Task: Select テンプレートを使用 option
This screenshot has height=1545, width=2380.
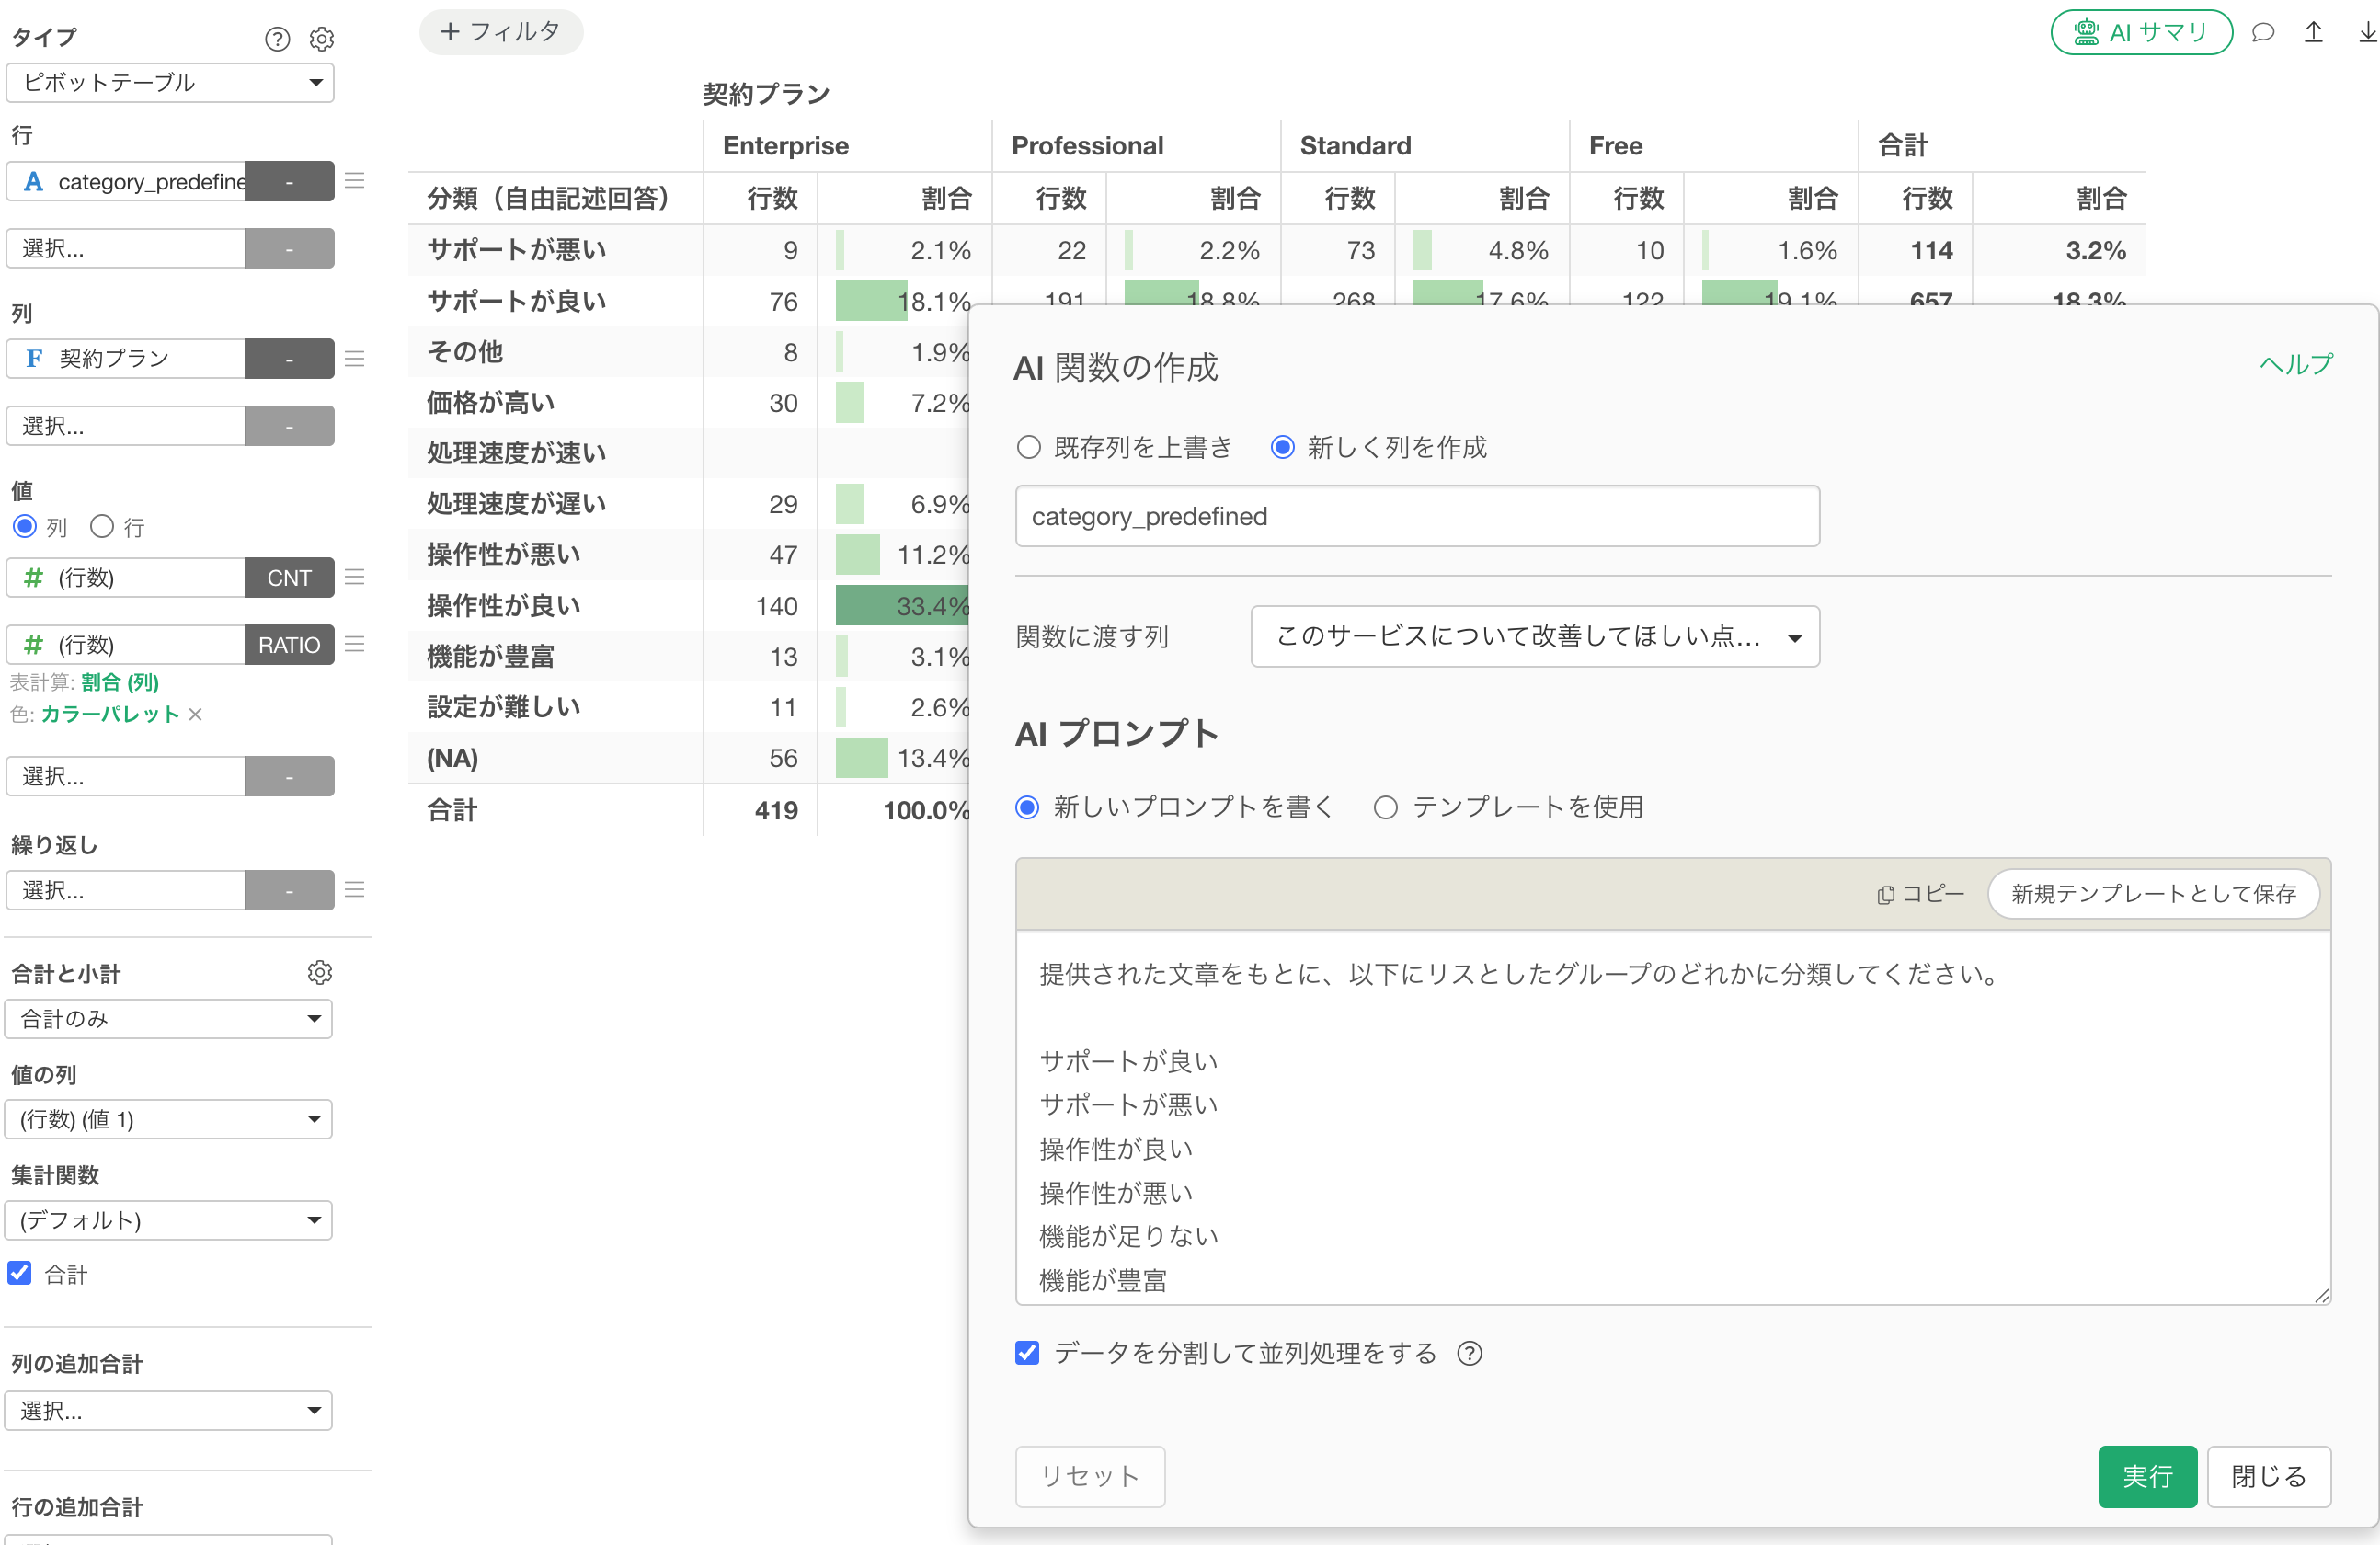Action: click(x=1385, y=807)
